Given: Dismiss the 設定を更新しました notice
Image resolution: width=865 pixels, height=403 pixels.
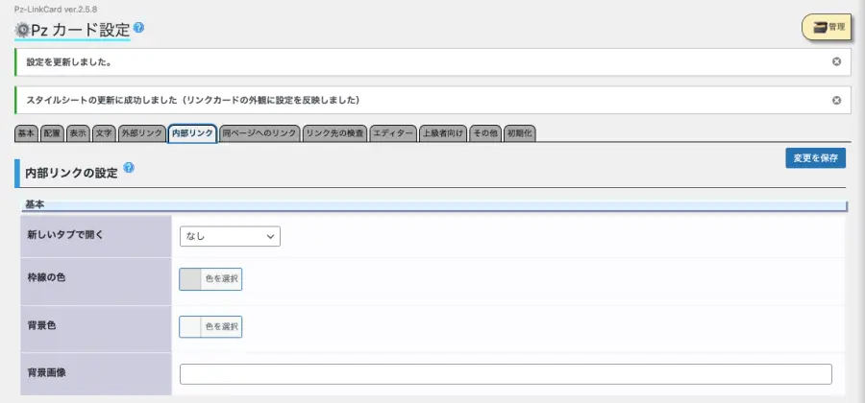Looking at the screenshot, I should point(836,61).
